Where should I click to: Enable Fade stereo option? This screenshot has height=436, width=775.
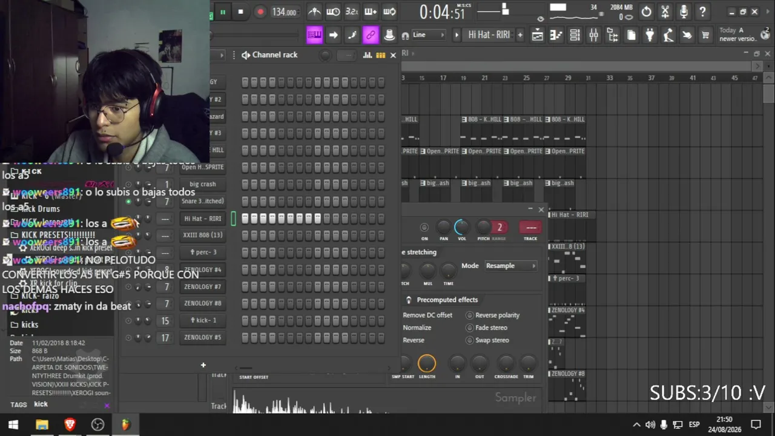pyautogui.click(x=469, y=328)
